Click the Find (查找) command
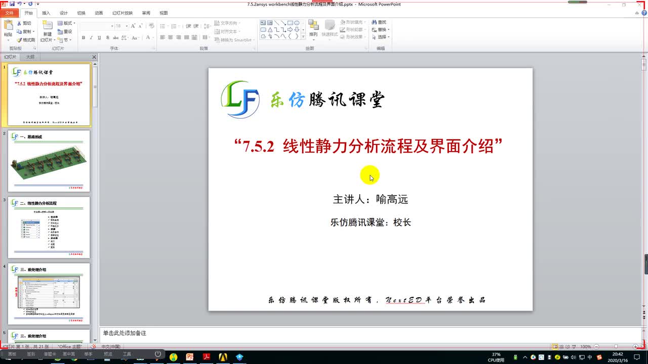 379,22
